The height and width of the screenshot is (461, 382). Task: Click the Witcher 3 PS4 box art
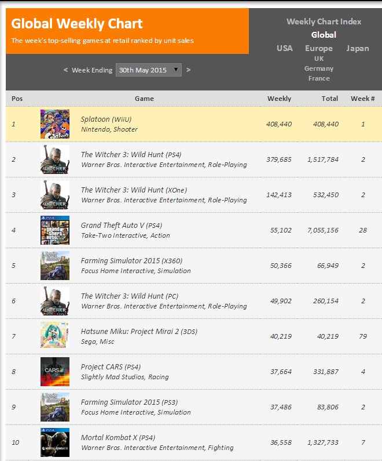pos(55,159)
